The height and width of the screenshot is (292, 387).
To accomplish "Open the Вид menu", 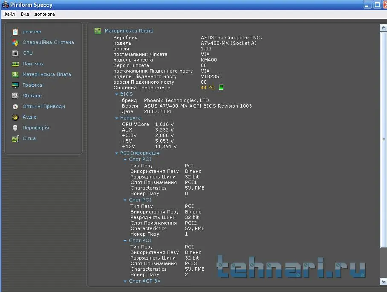I will [x=25, y=14].
